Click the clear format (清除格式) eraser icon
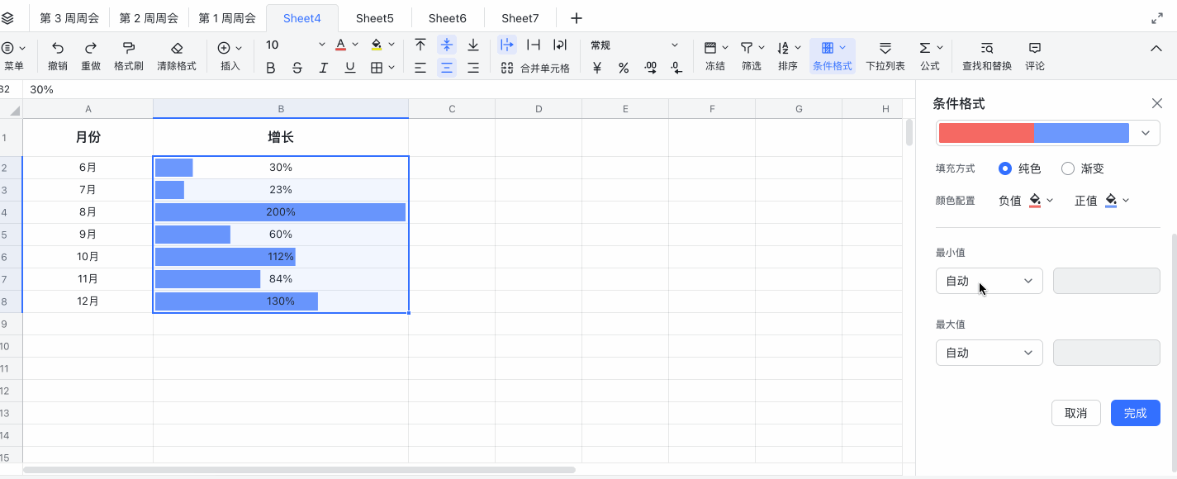Viewport: 1177px width, 479px height. pyautogui.click(x=176, y=48)
